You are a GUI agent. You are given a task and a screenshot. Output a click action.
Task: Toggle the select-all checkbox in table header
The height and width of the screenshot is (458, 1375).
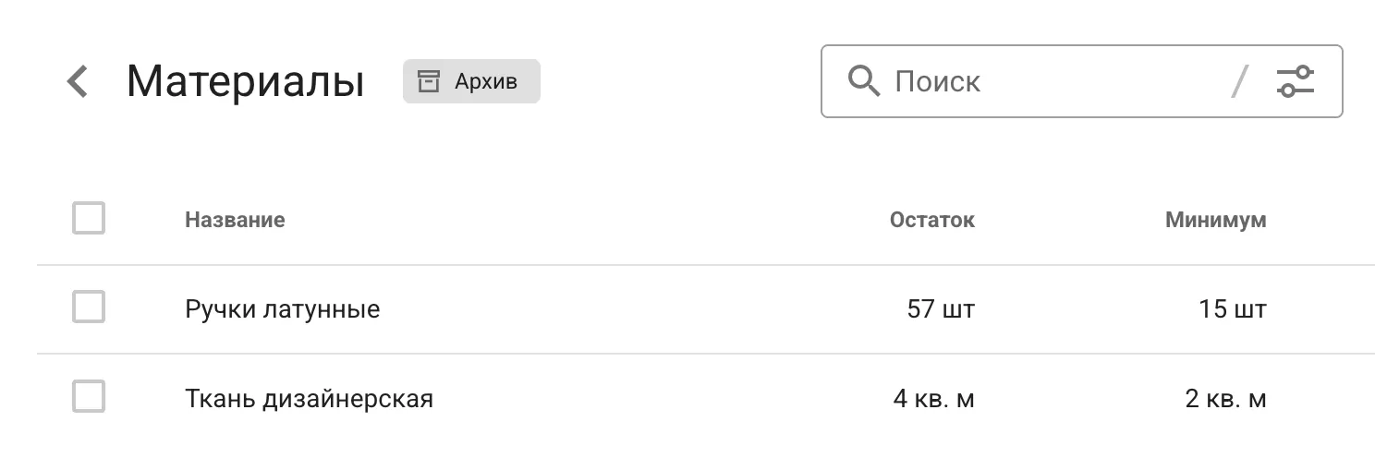pos(89,219)
